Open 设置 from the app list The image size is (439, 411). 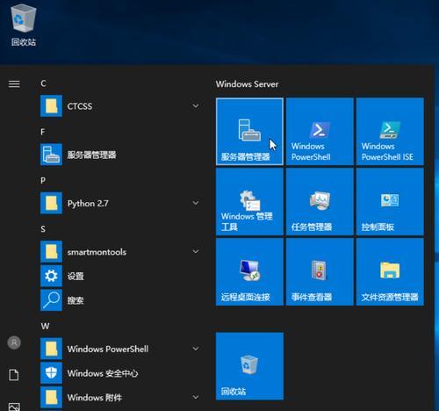click(120, 276)
